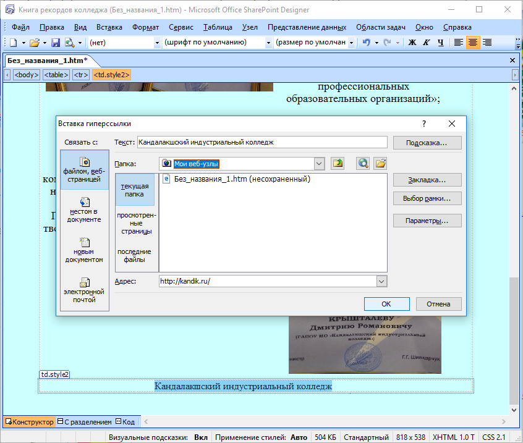Open the style dropdown showing (нет)
Image resolution: width=523 pixels, height=443 pixels.
coord(157,43)
